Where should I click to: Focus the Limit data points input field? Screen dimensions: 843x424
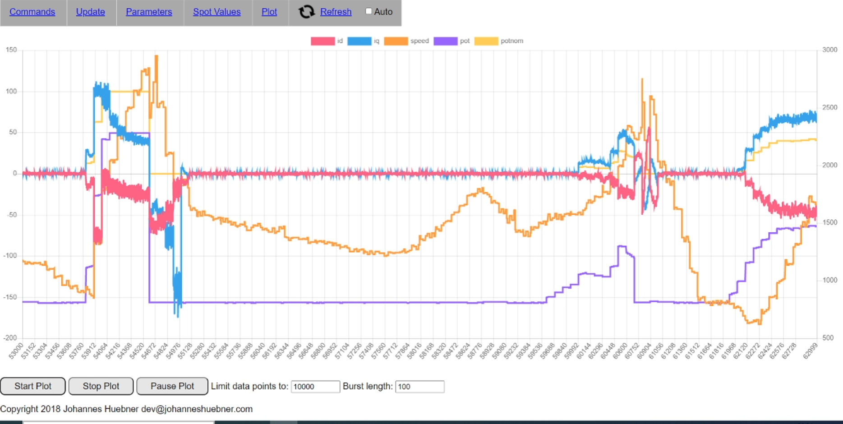315,387
